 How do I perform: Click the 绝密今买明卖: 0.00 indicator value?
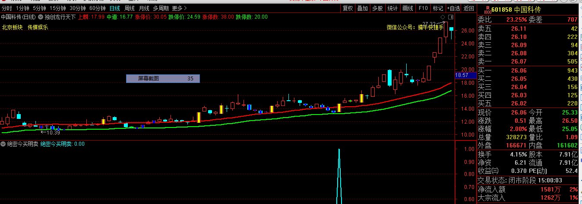63,144
